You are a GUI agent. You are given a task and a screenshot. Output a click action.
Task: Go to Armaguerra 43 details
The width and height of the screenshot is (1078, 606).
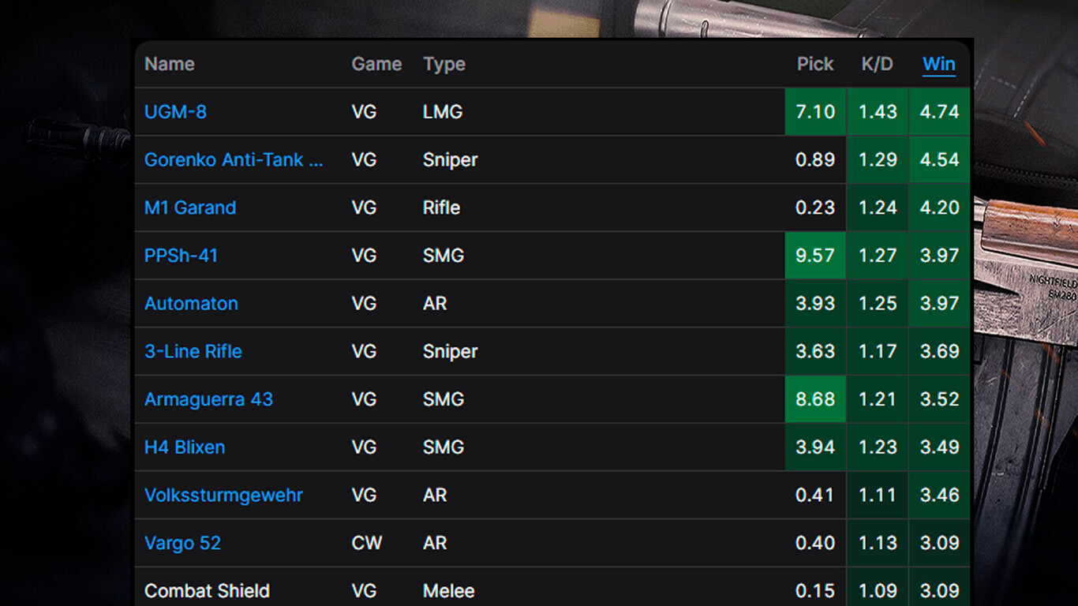tap(208, 399)
